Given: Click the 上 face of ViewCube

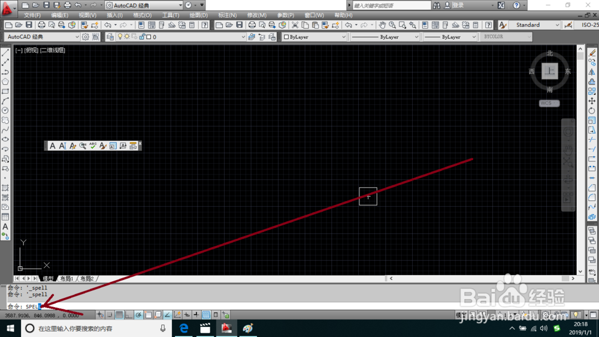Looking at the screenshot, I should (550, 71).
